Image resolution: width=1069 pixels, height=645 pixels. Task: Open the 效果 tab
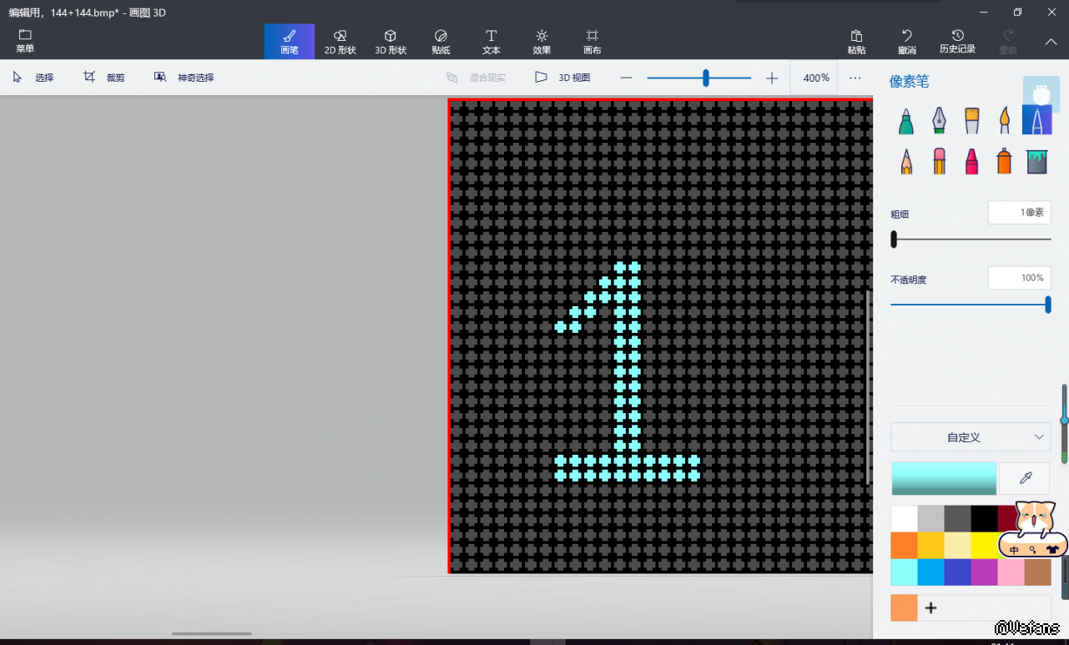point(542,41)
